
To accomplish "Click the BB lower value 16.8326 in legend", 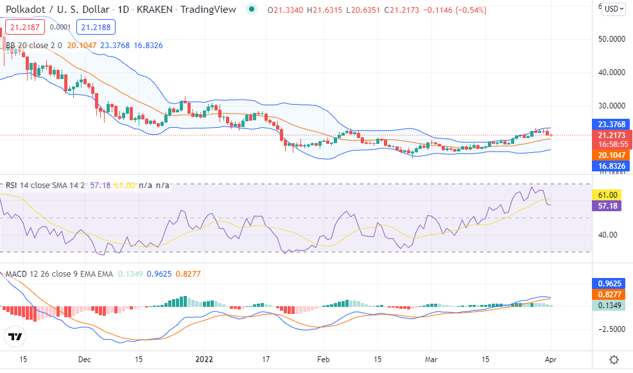I will [148, 46].
